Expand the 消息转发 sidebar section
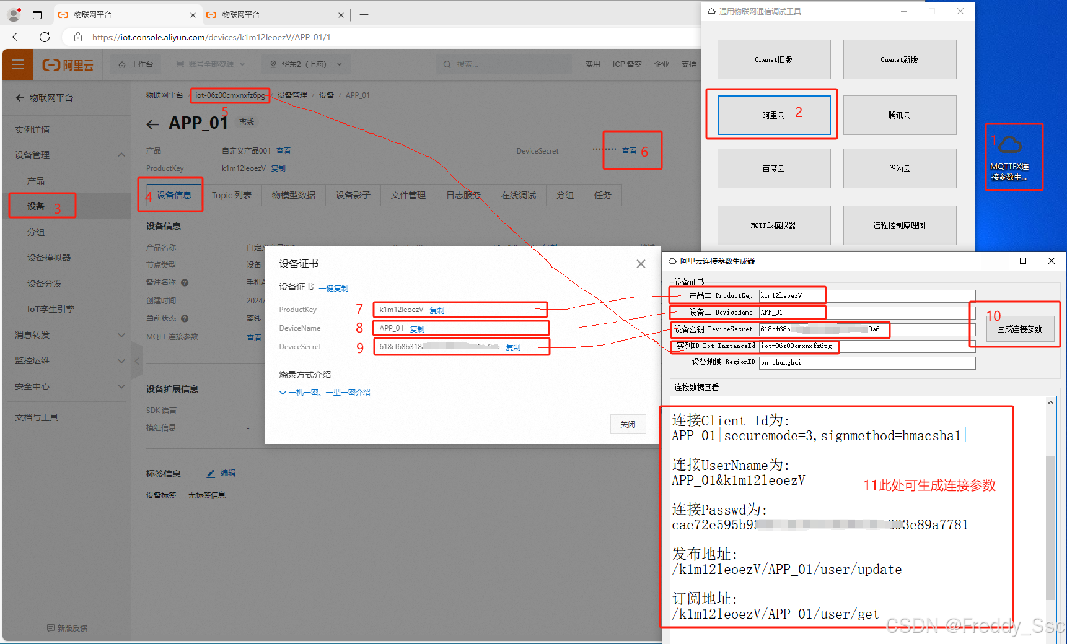Image resolution: width=1067 pixels, height=644 pixels. [x=121, y=335]
